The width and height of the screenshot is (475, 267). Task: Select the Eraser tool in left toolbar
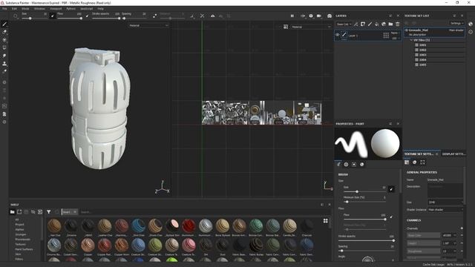click(x=4, y=32)
